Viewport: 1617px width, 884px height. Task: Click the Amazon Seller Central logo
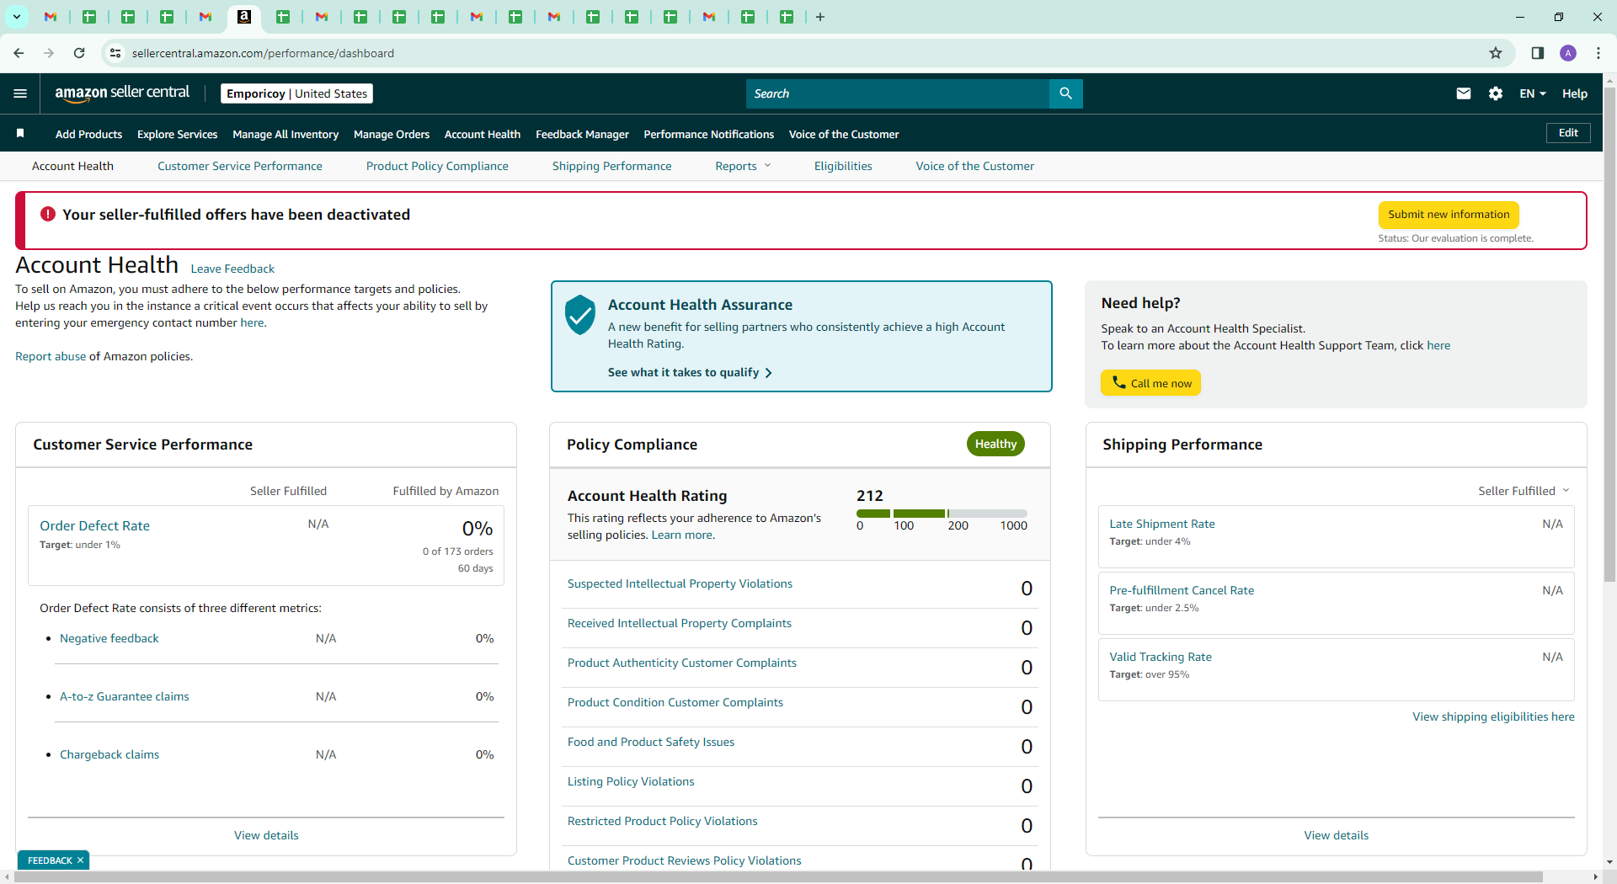tap(122, 93)
